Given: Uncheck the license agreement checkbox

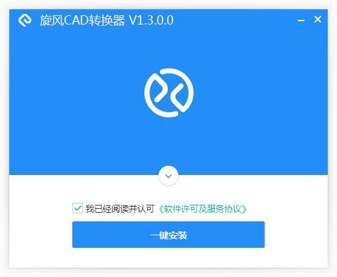Looking at the screenshot, I should [78, 208].
